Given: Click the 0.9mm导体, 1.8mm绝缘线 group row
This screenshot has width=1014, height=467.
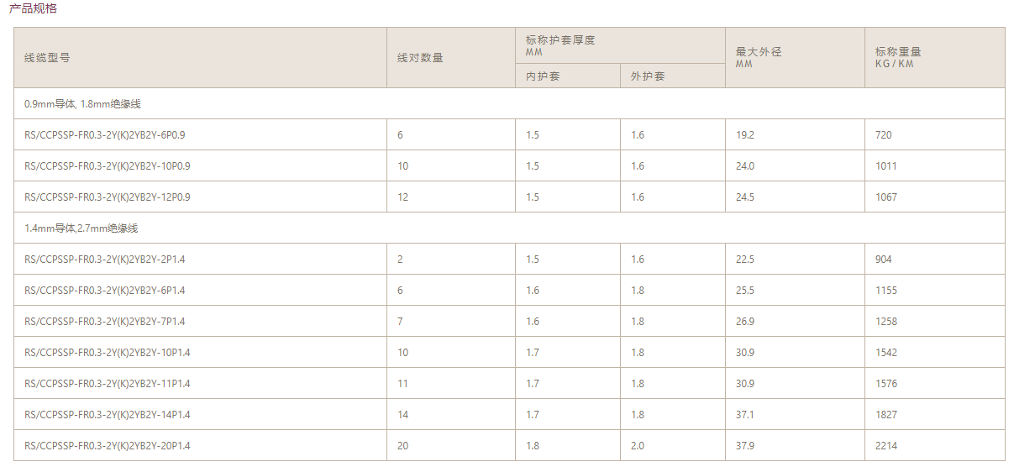Looking at the screenshot, I should (82, 104).
